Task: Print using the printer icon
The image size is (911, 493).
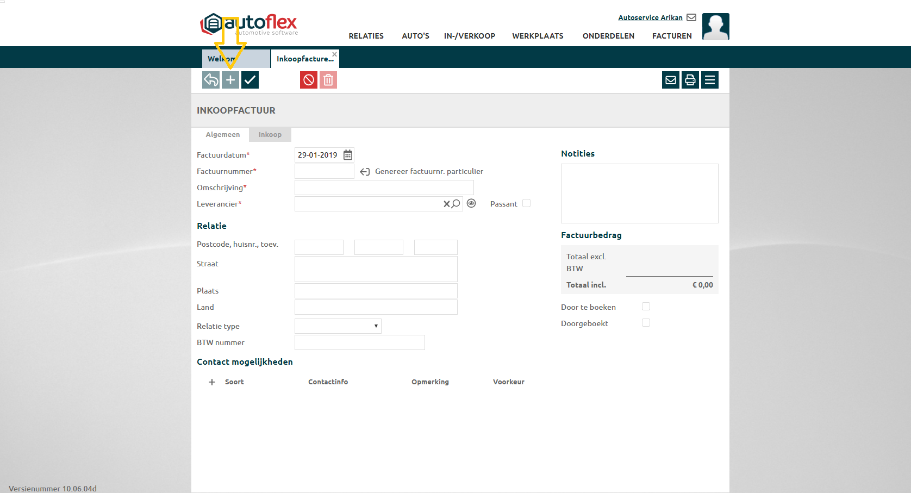Action: pos(690,80)
